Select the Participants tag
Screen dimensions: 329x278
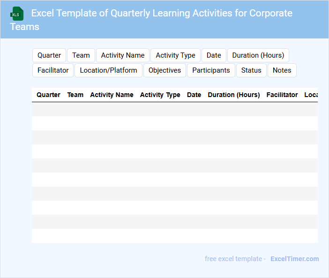coord(211,70)
